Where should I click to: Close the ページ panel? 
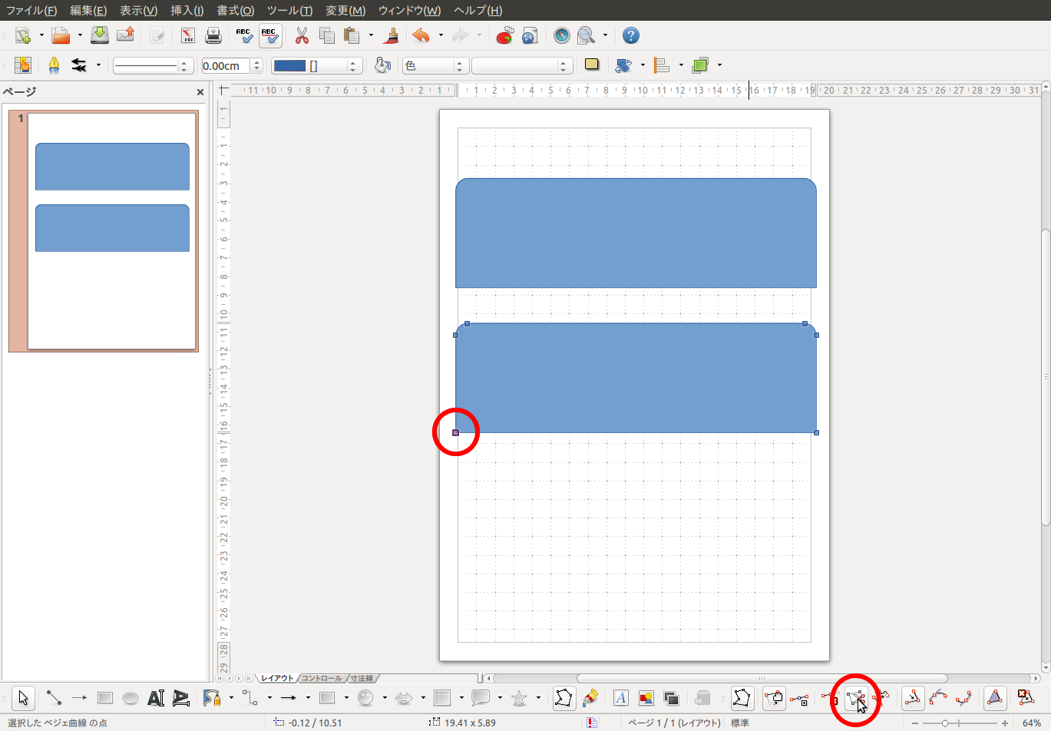click(200, 92)
